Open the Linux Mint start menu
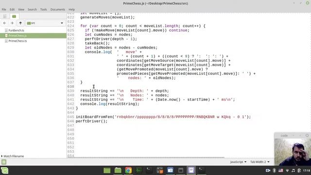 tap(4, 171)
